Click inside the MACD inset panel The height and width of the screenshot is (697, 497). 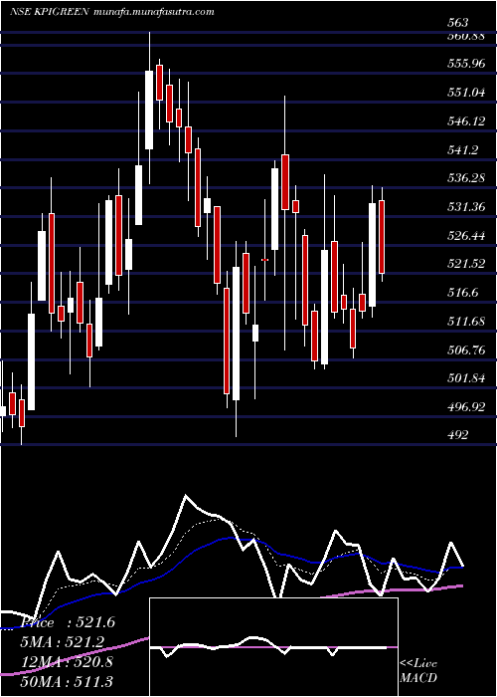(x=273, y=647)
